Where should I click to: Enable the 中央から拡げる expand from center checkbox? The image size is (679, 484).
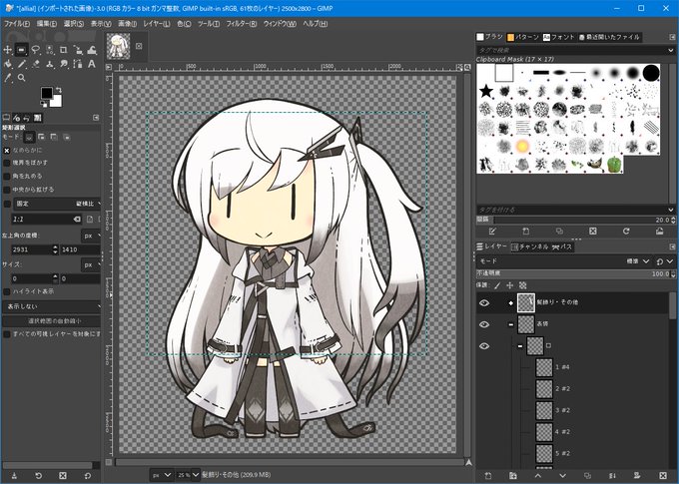coord(7,190)
